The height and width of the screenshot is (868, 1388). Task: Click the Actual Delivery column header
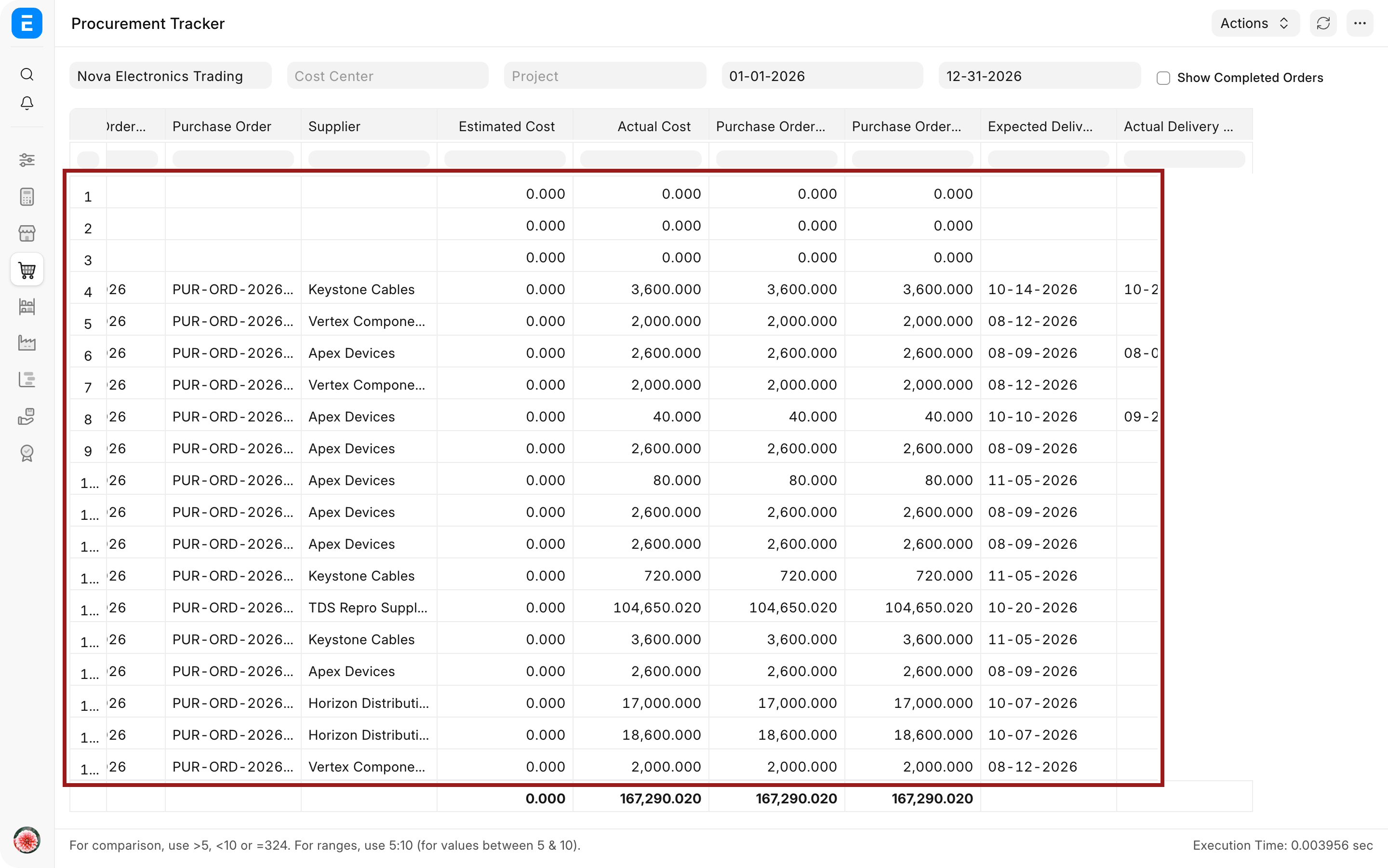(1185, 126)
